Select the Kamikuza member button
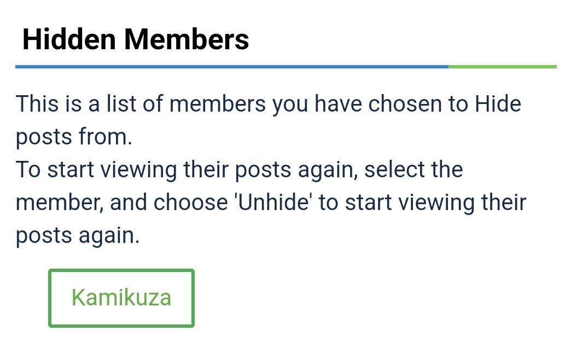 click(x=121, y=298)
